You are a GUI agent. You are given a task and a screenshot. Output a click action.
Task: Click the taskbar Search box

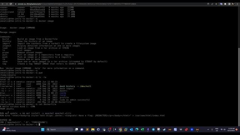click(x=59, y=129)
